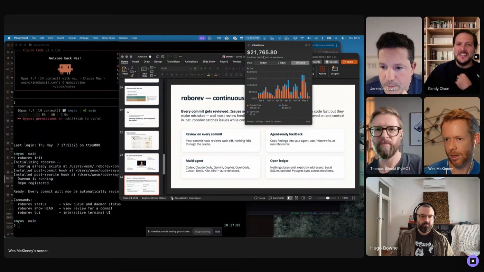Click the Format Painter brush icon
Viewport: 484px width, 272px height.
[x=132, y=75]
